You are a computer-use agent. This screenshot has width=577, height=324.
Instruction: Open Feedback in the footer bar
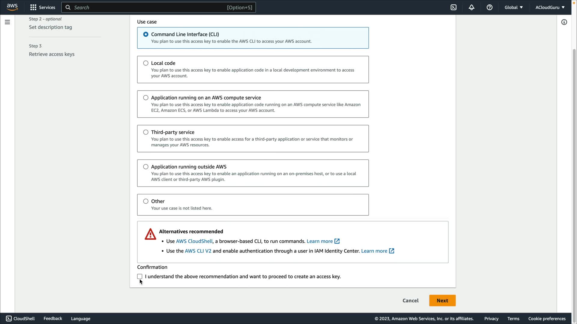click(53, 319)
